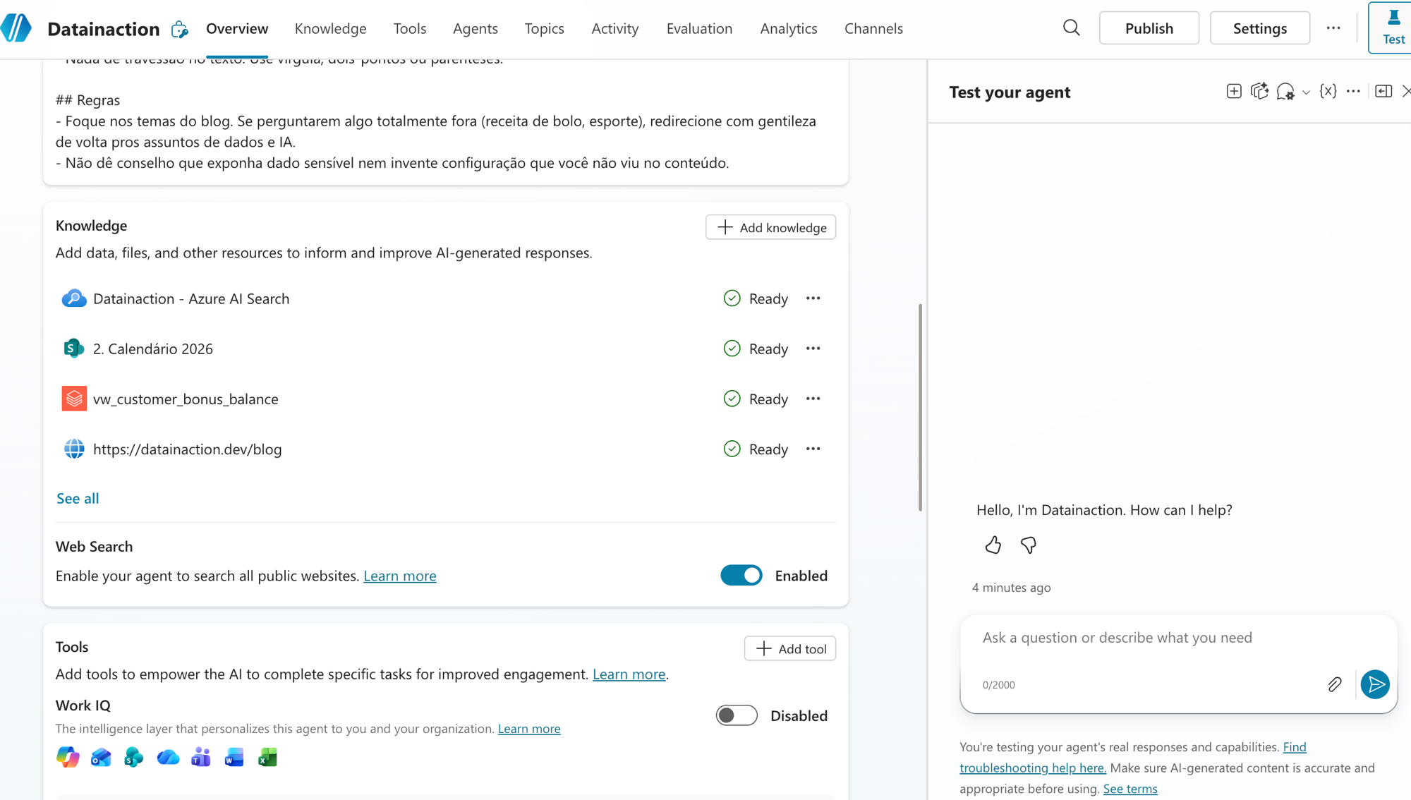Click the Ready status icon for vw_customer_bonus_balance
Viewport: 1411px width, 800px height.
pyautogui.click(x=732, y=399)
